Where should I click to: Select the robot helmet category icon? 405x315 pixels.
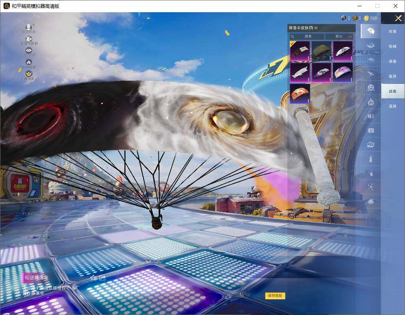pos(371,102)
